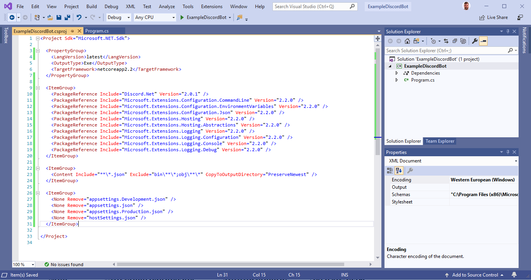This screenshot has width=531, height=280.
Task: Click the notification bell in status bar
Action: (x=514, y=275)
